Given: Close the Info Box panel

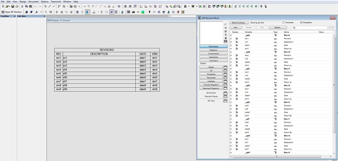Looking at the screenshot, I should click(45, 16).
